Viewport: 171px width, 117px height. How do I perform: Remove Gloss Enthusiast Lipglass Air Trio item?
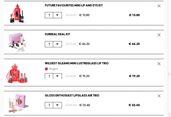[159, 96]
